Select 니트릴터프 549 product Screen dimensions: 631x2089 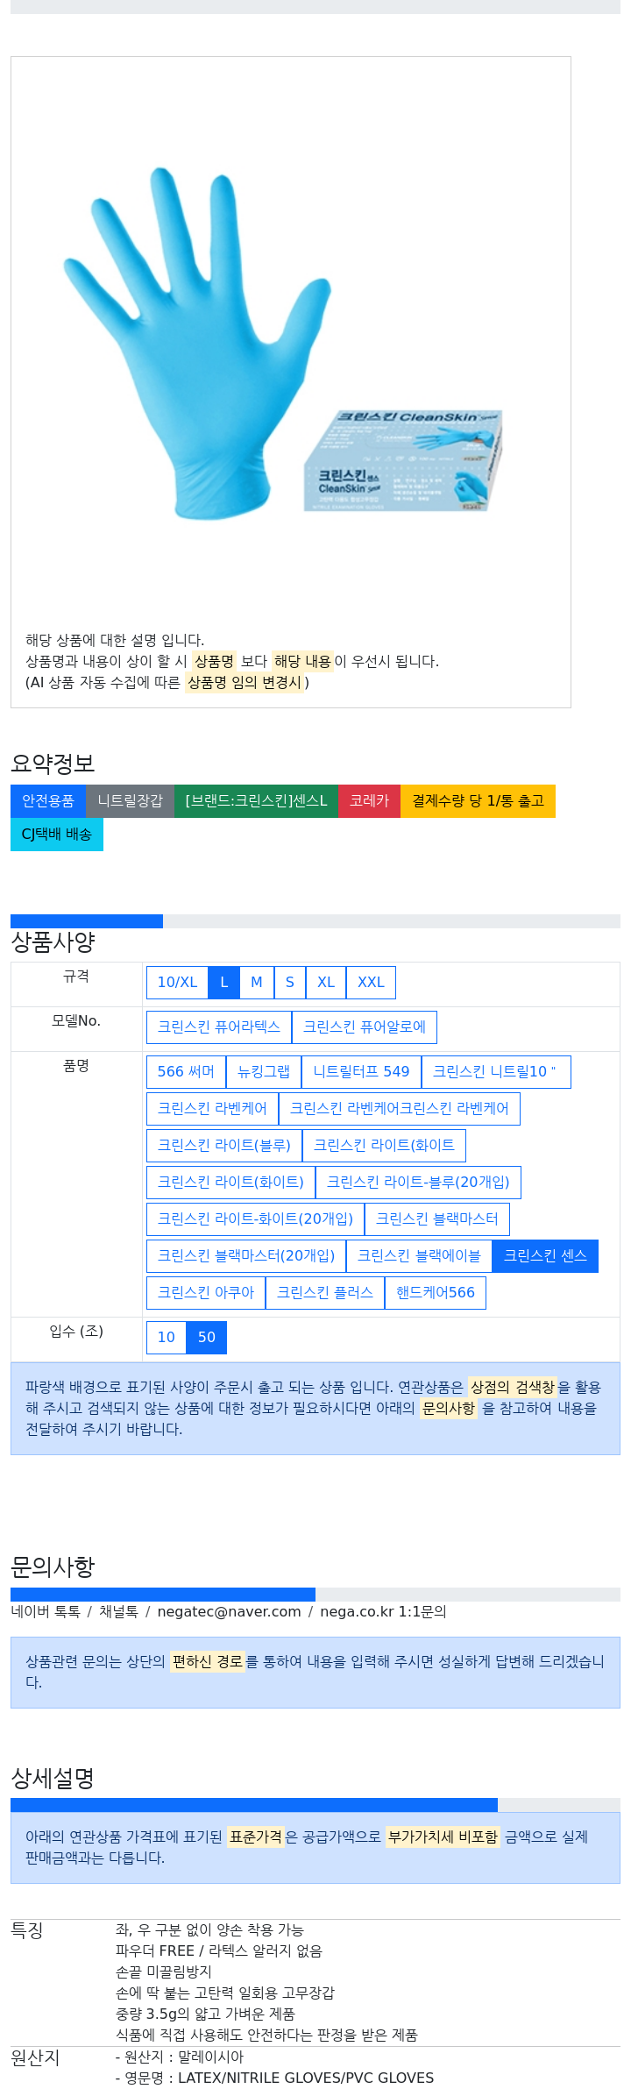coord(361,1072)
